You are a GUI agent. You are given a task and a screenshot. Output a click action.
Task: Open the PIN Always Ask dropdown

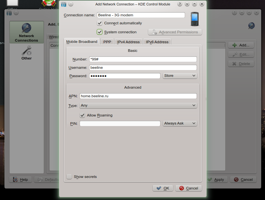180,123
